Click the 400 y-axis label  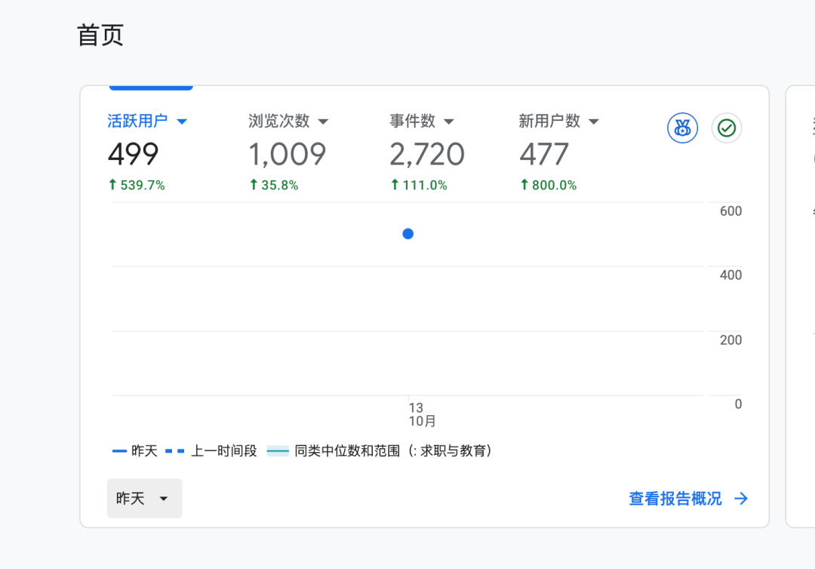click(730, 275)
